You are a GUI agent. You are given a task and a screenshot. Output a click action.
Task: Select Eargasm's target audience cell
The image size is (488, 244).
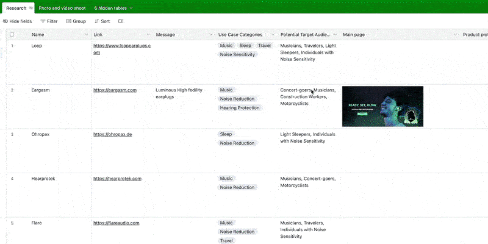[309, 106]
